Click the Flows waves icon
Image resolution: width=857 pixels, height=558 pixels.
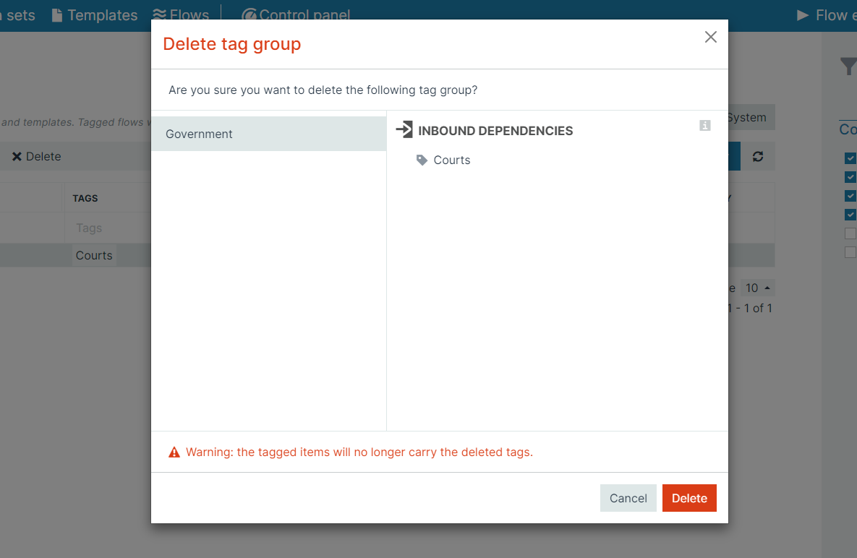[159, 14]
